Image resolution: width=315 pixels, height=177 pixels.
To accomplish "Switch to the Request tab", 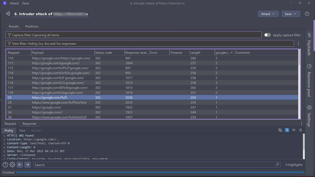I will pos(10,124).
